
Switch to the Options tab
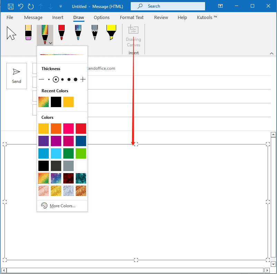click(x=102, y=17)
